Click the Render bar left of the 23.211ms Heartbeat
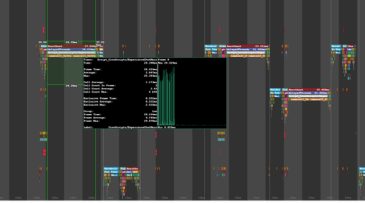Image resolution: width=365 pixels, height=203 pixels. coord(211,47)
